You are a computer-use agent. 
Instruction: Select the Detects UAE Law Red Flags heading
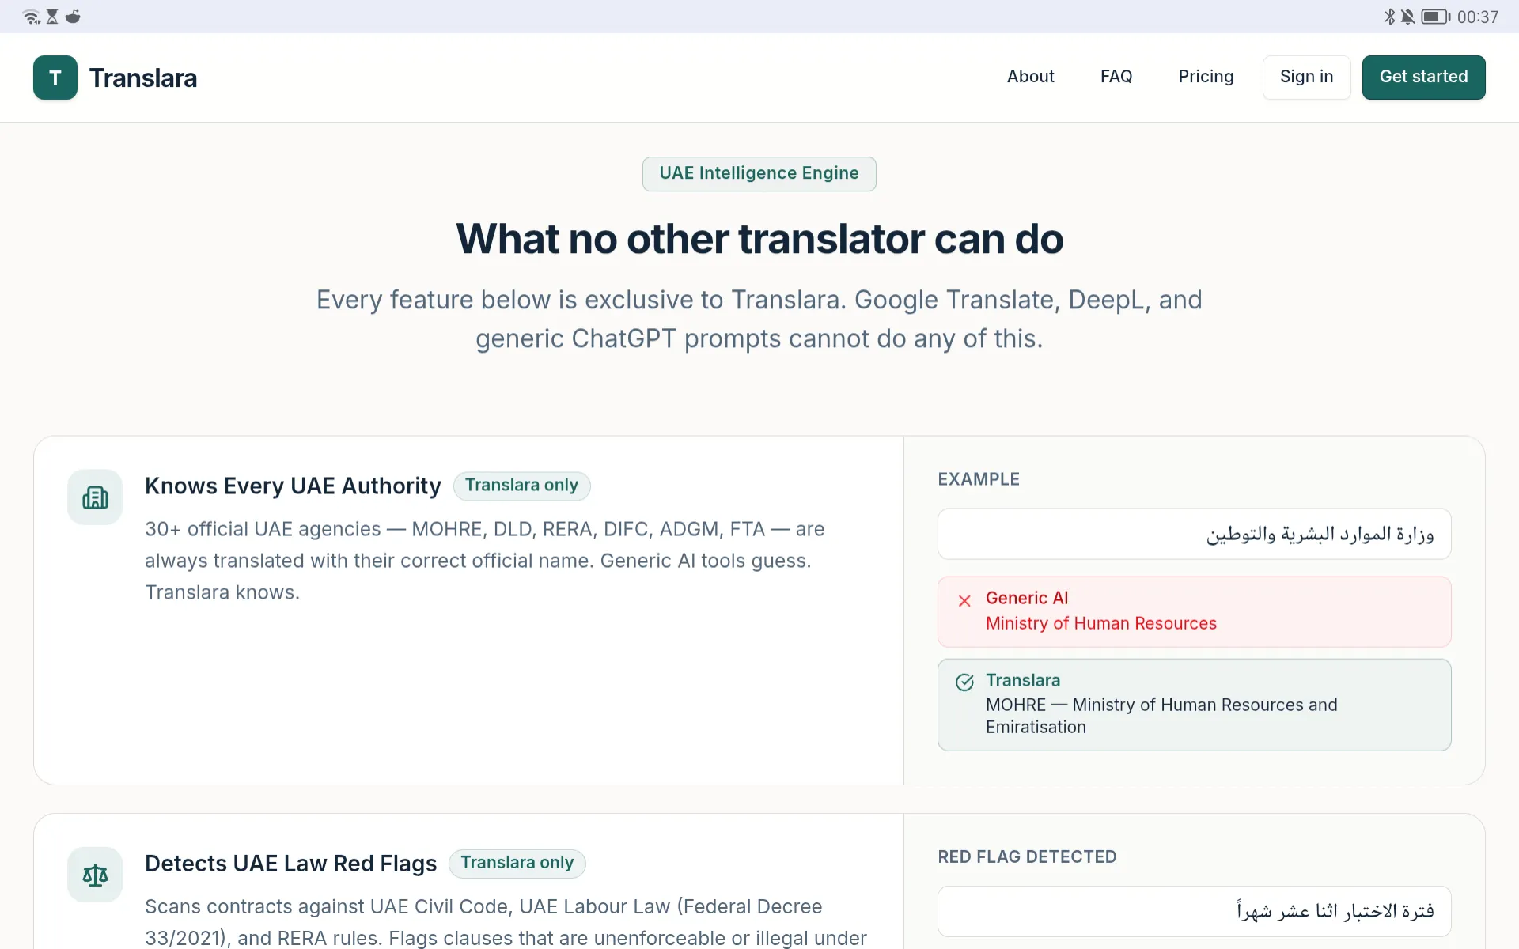290,864
